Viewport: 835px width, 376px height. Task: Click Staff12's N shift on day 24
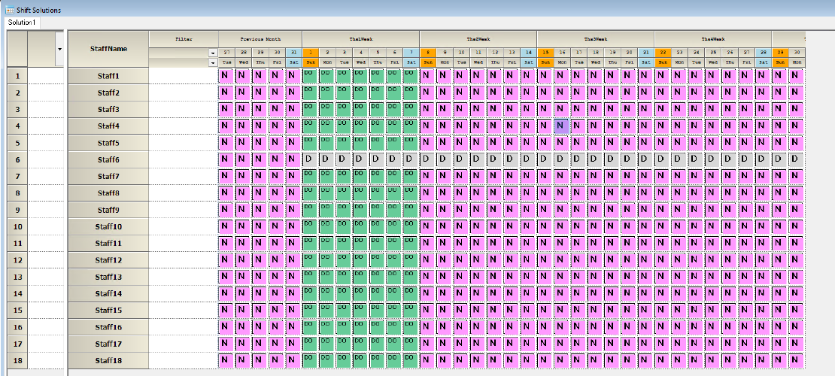click(x=696, y=260)
